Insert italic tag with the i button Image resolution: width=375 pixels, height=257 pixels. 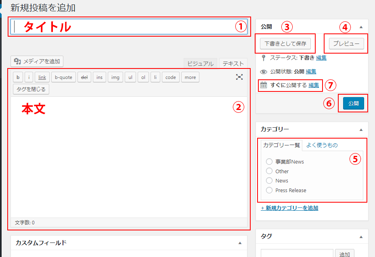[29, 77]
